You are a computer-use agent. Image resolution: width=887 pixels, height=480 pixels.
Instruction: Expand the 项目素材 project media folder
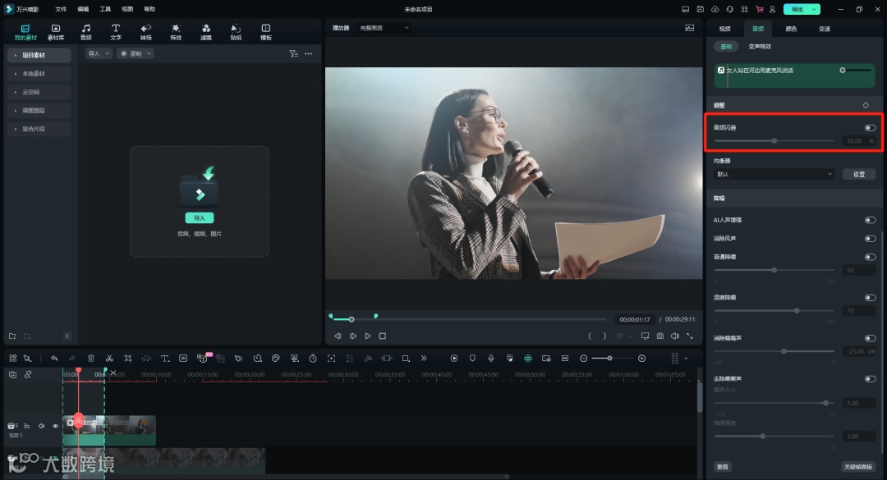coord(39,55)
